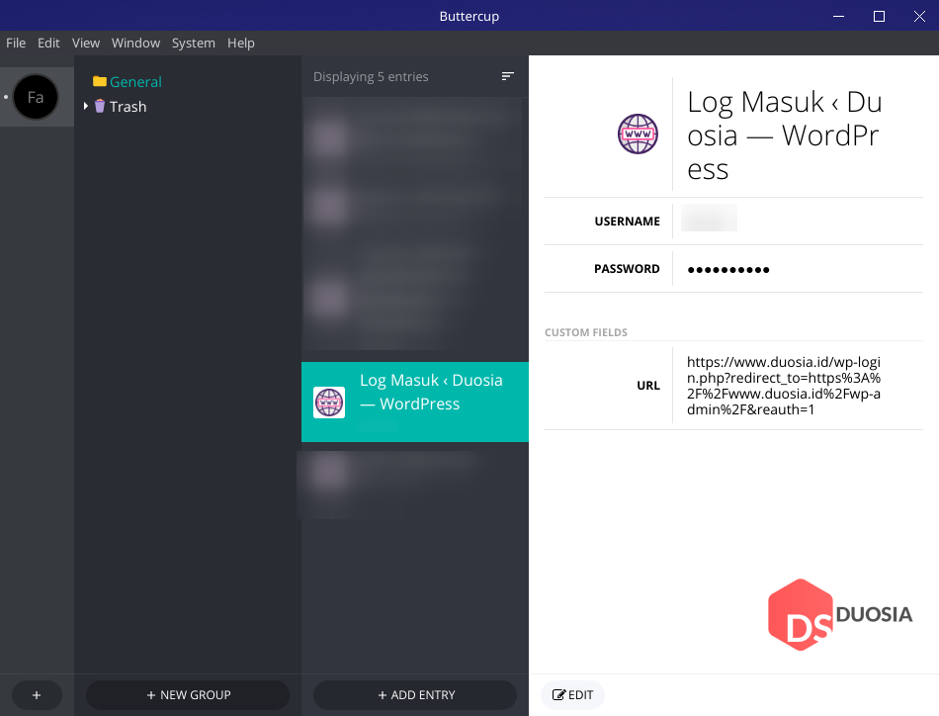The width and height of the screenshot is (939, 716).
Task: Close the Buttercup window
Action: 919,16
